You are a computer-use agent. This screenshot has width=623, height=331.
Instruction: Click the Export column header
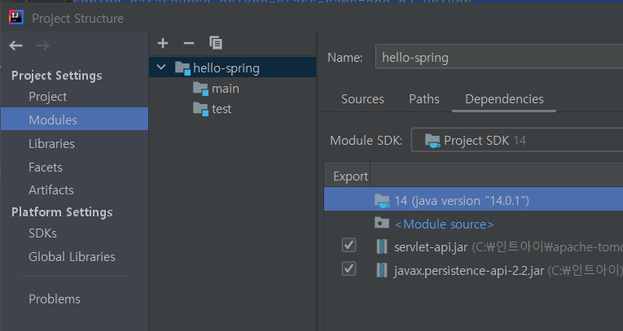[x=350, y=176]
